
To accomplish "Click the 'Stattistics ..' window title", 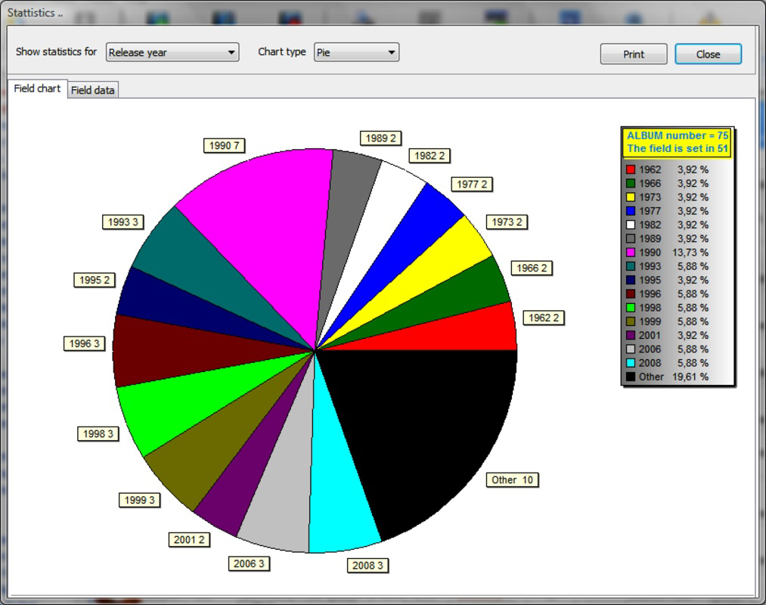I will tap(35, 13).
